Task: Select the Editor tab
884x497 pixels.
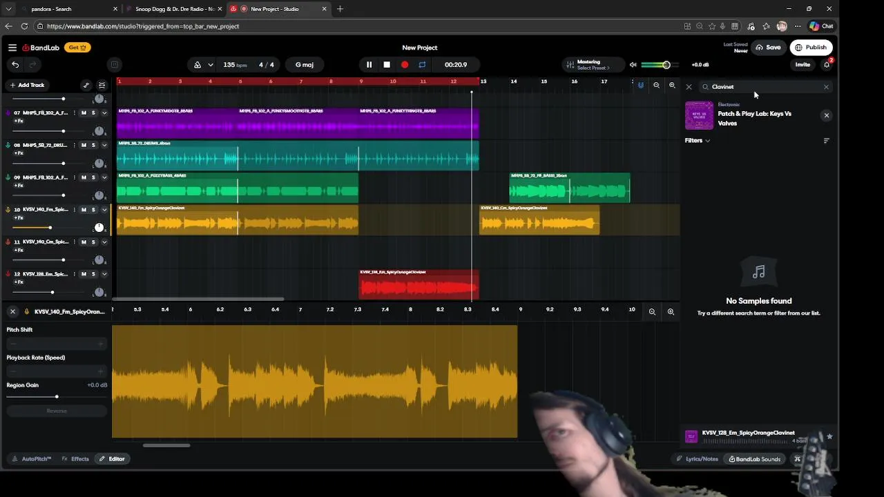Action: pyautogui.click(x=112, y=459)
